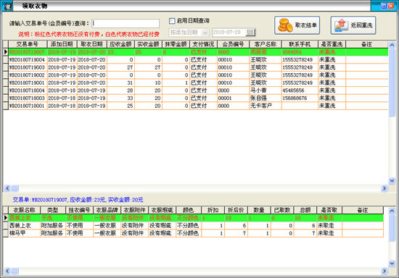Click the 已取数 column header
399x278 pixels.
(x=282, y=210)
